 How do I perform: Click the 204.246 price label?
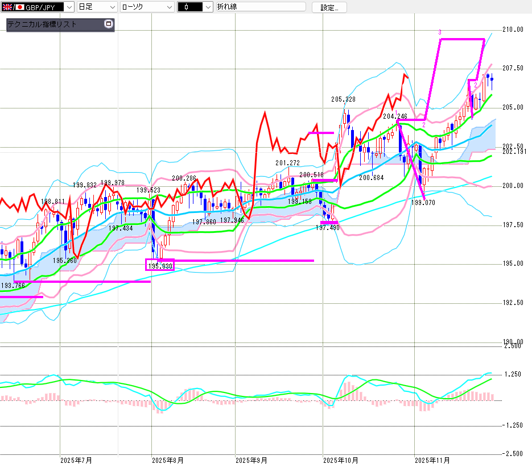pyautogui.click(x=394, y=116)
